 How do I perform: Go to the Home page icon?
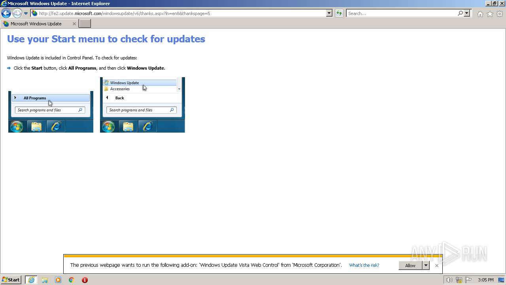[x=480, y=14]
